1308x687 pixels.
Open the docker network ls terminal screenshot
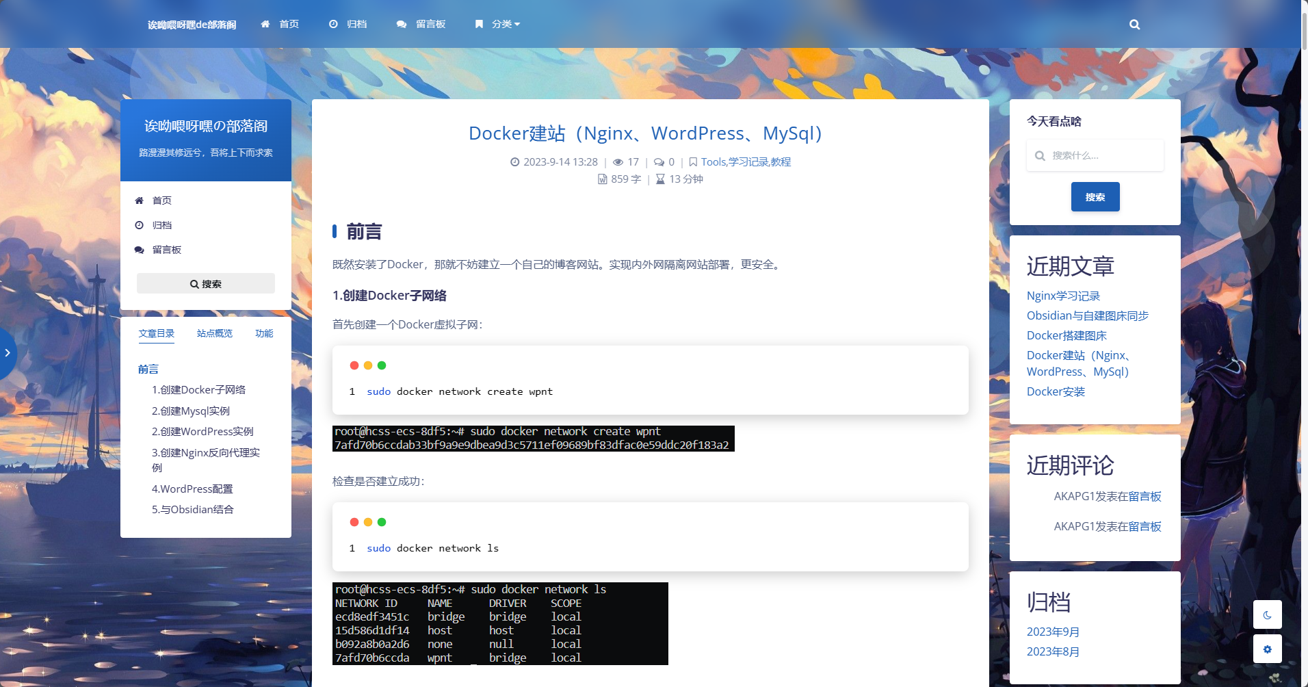click(500, 623)
